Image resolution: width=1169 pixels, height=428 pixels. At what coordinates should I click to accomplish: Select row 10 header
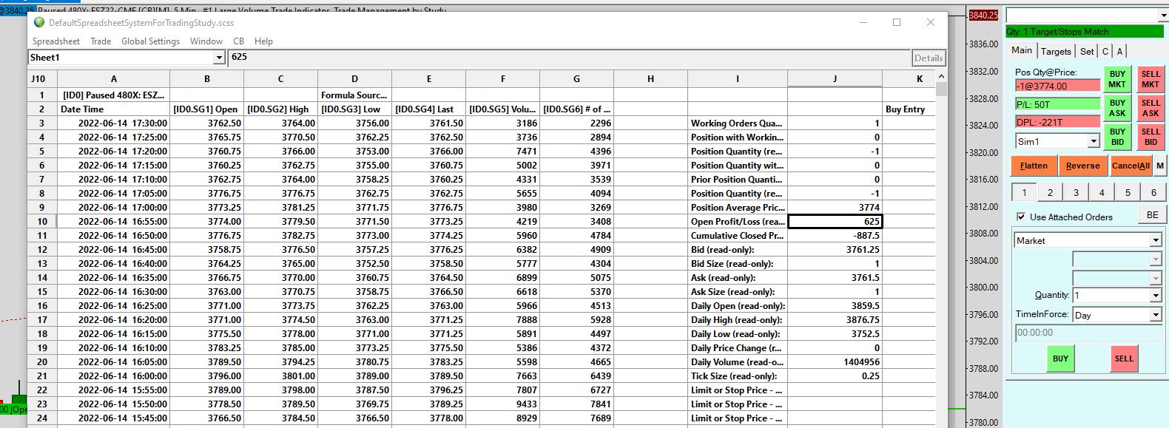pyautogui.click(x=42, y=222)
